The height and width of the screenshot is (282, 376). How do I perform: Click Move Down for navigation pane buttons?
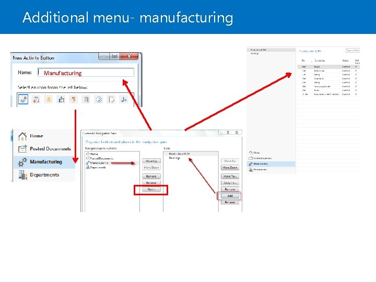(151, 168)
